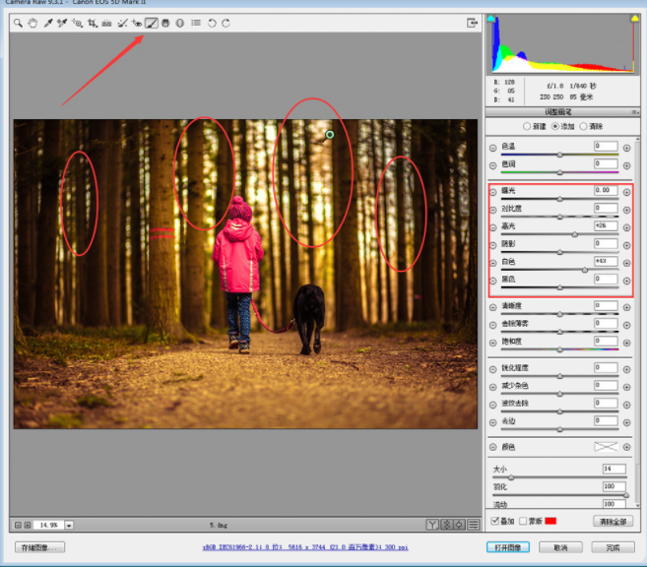Enable the 蒙版 (Mask) checkbox

click(523, 520)
